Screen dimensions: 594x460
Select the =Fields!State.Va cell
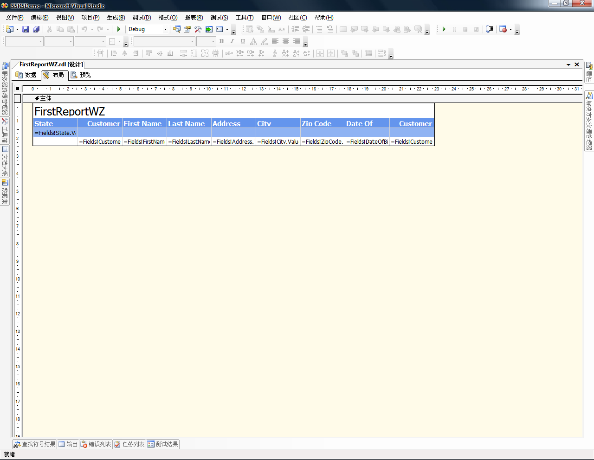click(x=55, y=133)
